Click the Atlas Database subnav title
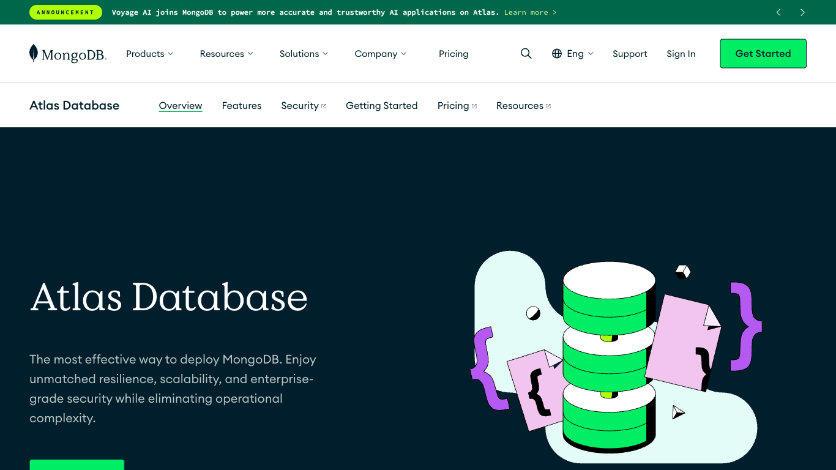This screenshot has height=470, width=836. coord(75,106)
